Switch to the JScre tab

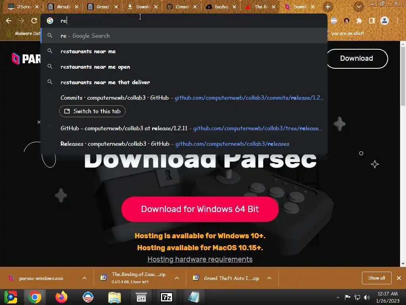click(x=23, y=7)
